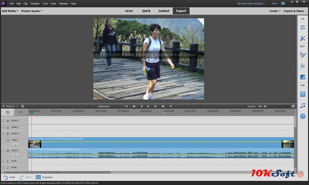Click Video 1 keyframe navigator controls
This screenshot has width=309, height=185.
coord(15,144)
